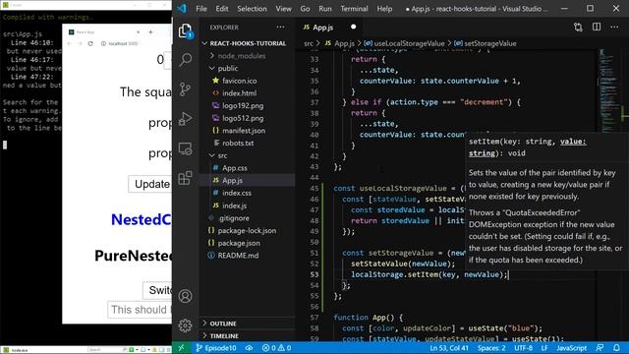Open the Edit menu
The width and height of the screenshot is (629, 354).
221,9
